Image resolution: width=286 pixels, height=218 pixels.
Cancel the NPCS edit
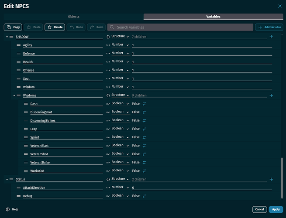(x=259, y=209)
